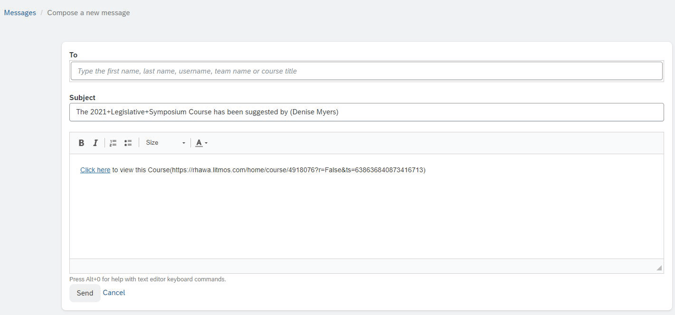Go back to Messages via breadcrumb
This screenshot has height=315, width=675.
20,13
